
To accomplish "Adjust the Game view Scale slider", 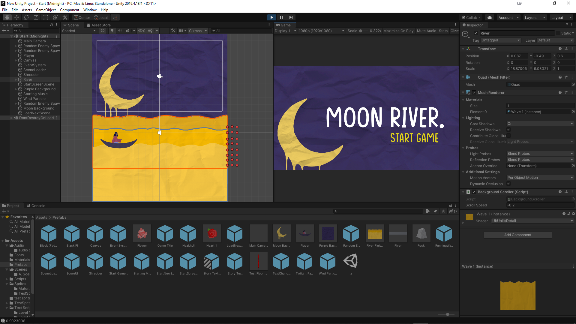I will coord(361,31).
